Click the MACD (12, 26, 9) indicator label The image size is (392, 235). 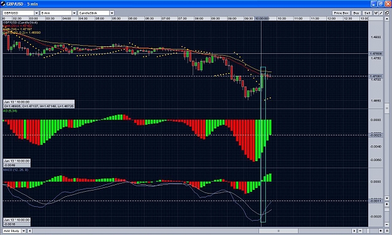[16, 170]
